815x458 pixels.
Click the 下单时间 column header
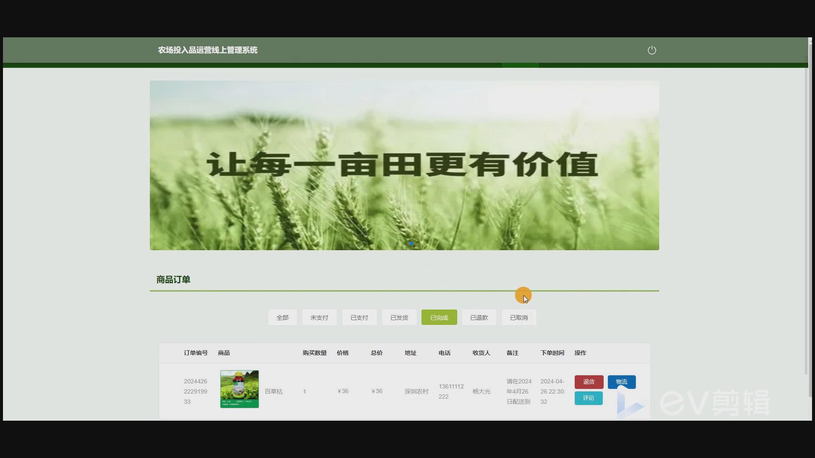click(552, 352)
